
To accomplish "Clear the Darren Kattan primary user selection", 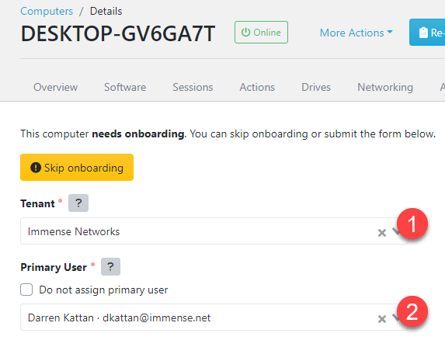I will 382,319.
